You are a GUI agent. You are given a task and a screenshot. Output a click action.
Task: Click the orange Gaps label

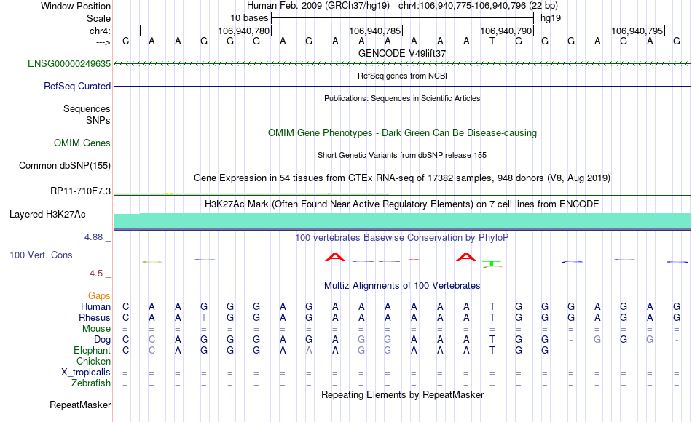pos(99,295)
